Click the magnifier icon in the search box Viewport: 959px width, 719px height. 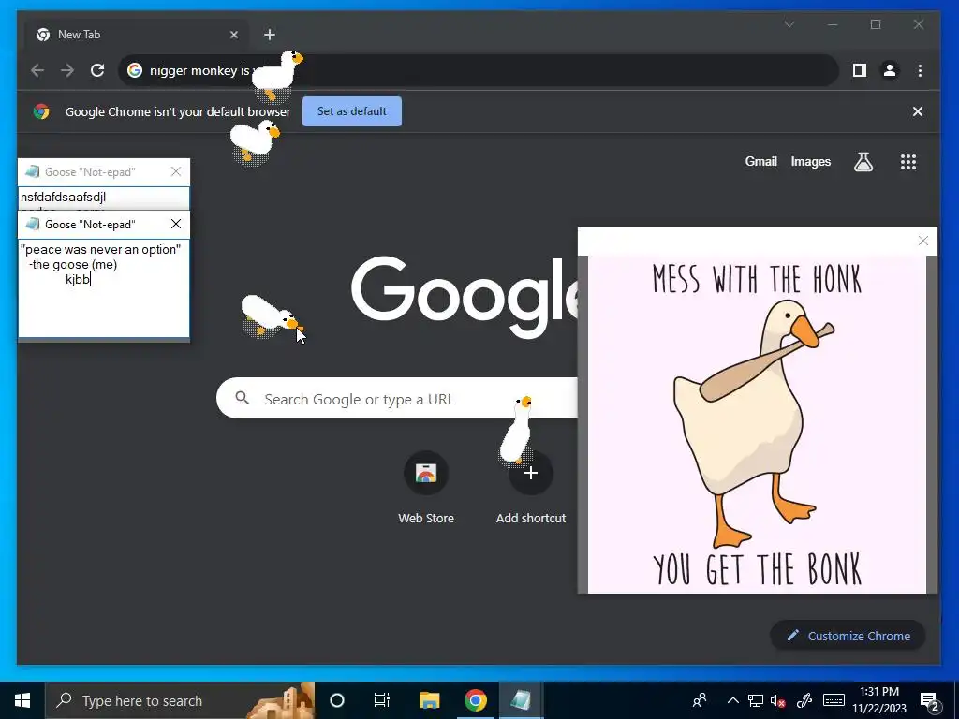pos(243,398)
